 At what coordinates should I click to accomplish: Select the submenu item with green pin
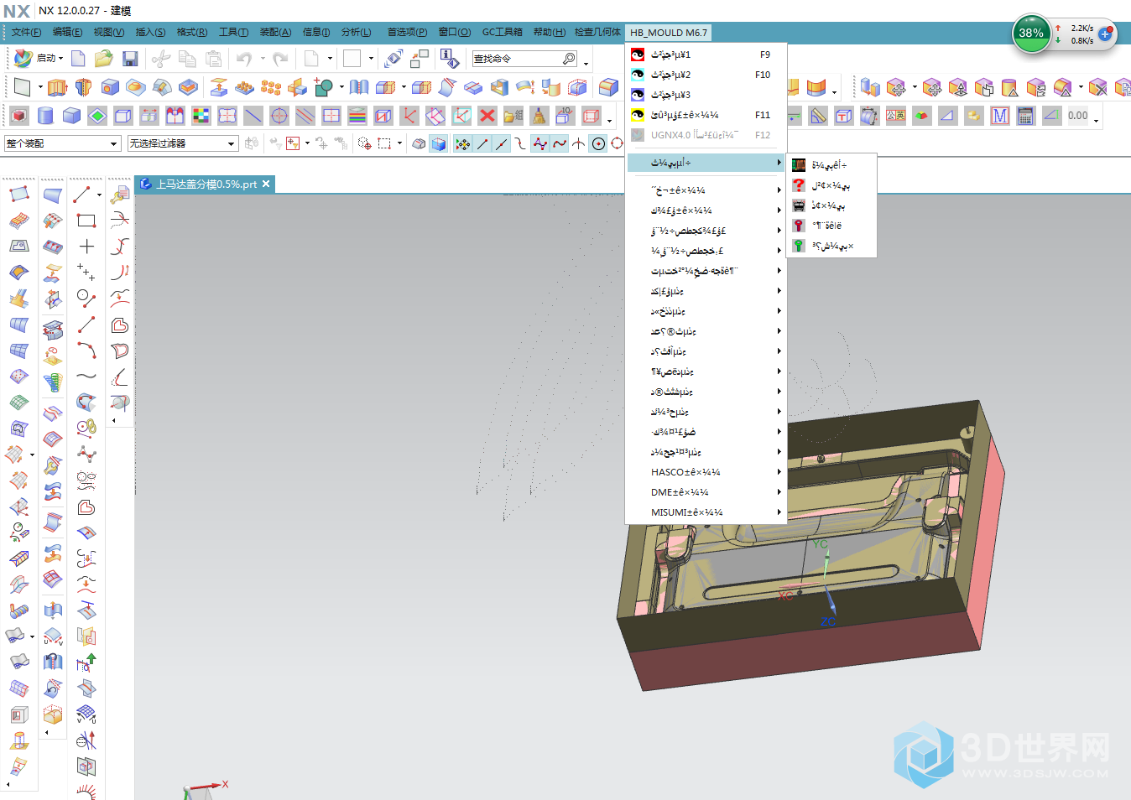[831, 246]
